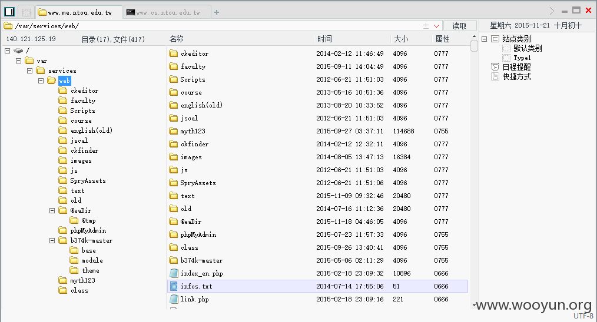Viewport: 597px width, 322px height.
Task: Click the file list vertical scrollbar thumb
Action: tap(474, 46)
